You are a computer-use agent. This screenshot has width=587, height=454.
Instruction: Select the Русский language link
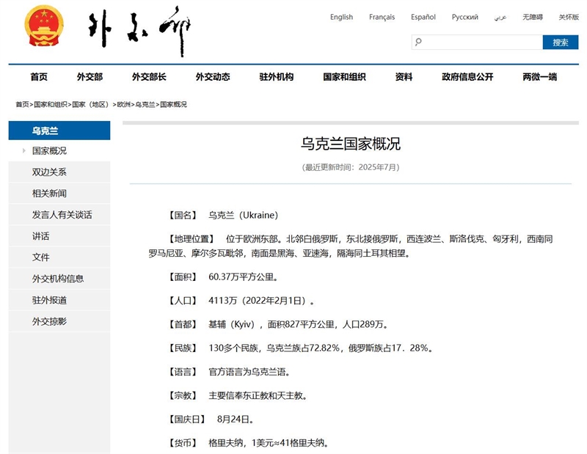pos(465,17)
